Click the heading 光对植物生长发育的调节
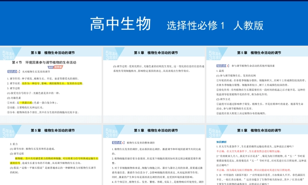 36,72
